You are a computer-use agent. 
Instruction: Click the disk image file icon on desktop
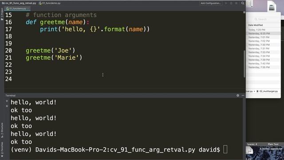tap(272, 7)
